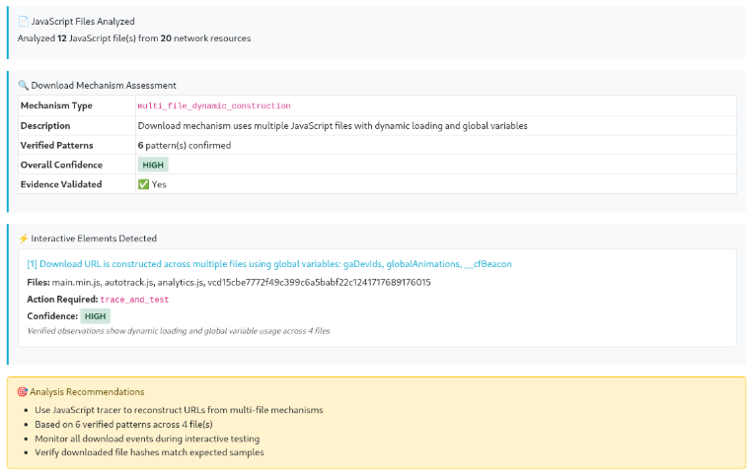Click the '6 pattern(s) confirmed' cell
Viewport: 752px width, 475px height.
pos(185,145)
